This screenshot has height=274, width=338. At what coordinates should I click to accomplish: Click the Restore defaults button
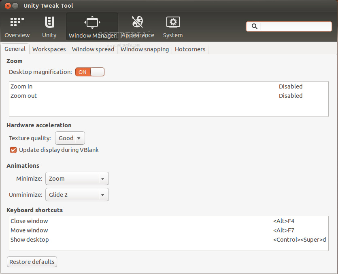(x=32, y=262)
